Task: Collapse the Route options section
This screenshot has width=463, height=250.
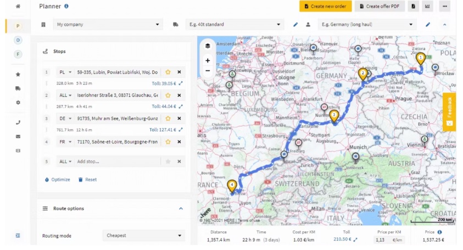Action: pyautogui.click(x=181, y=209)
